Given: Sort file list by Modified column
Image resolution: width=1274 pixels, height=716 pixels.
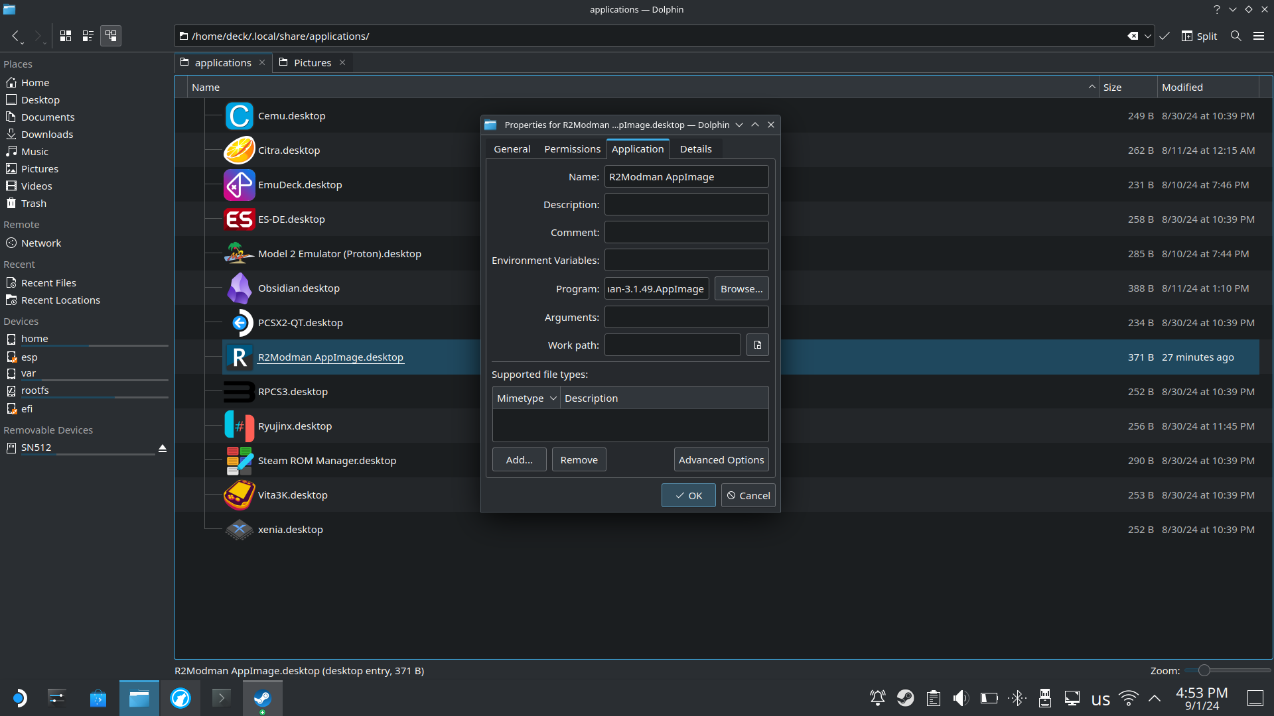Looking at the screenshot, I should tap(1208, 88).
